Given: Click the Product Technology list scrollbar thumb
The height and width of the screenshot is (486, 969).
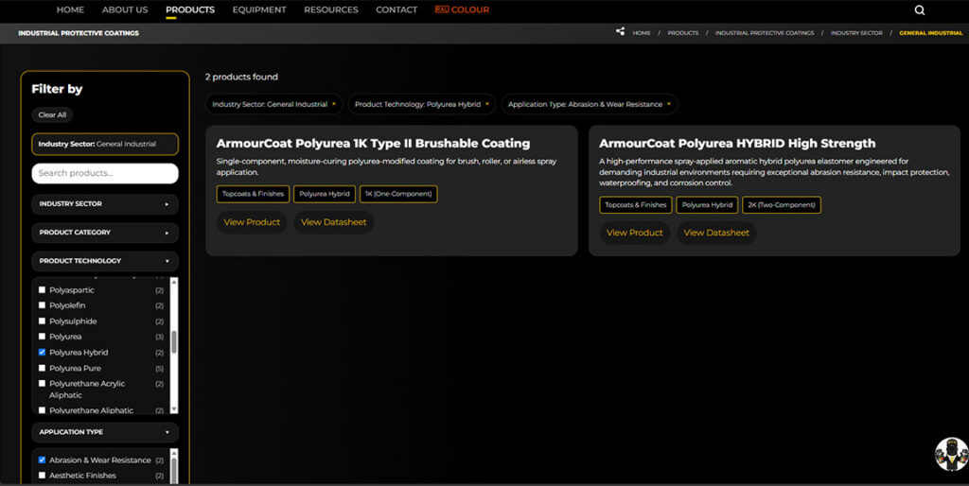Looking at the screenshot, I should 174,341.
